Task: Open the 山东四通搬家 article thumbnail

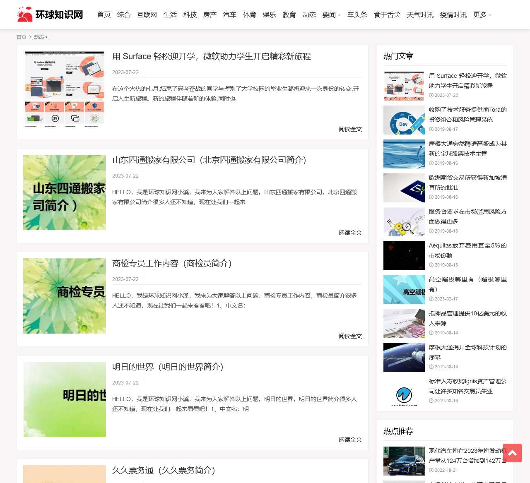Action: point(65,192)
